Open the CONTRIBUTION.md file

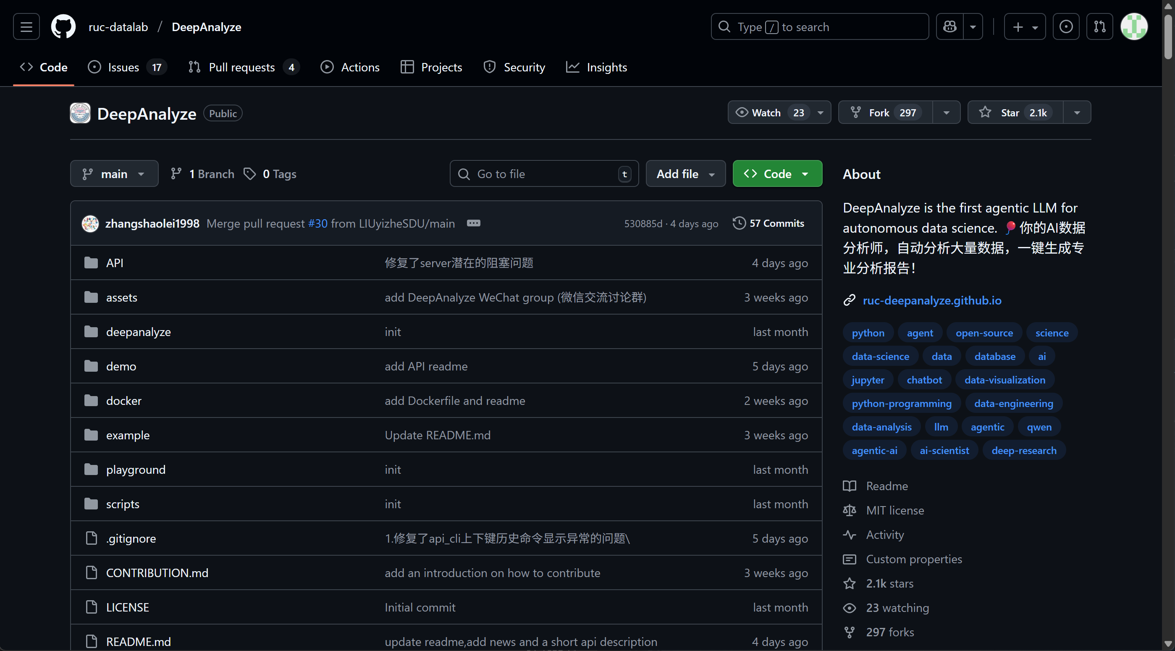157,572
